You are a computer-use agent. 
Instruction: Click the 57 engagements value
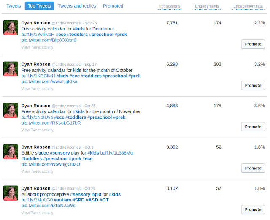click(x=219, y=188)
